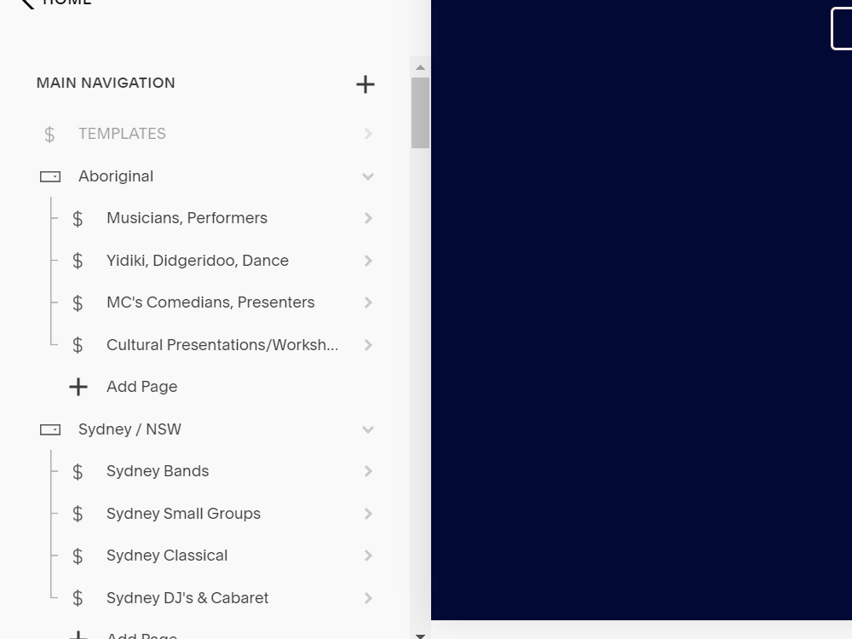
Task: Click Add Page under the Aboriginal folder
Action: pos(141,386)
